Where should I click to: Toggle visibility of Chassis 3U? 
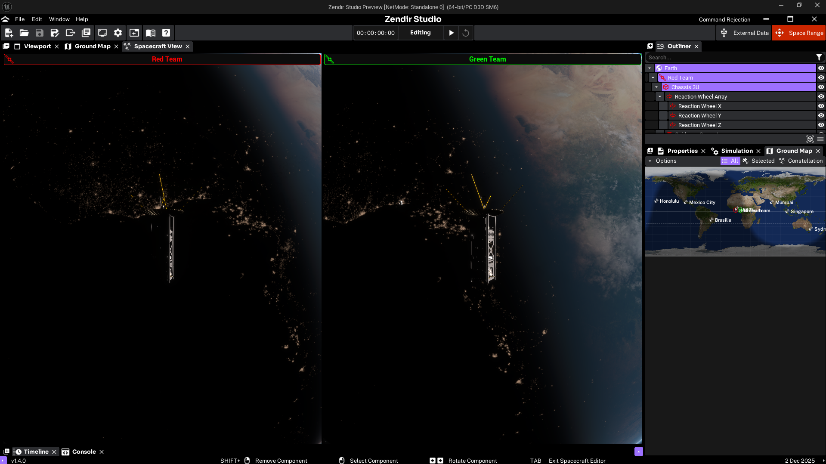click(821, 87)
